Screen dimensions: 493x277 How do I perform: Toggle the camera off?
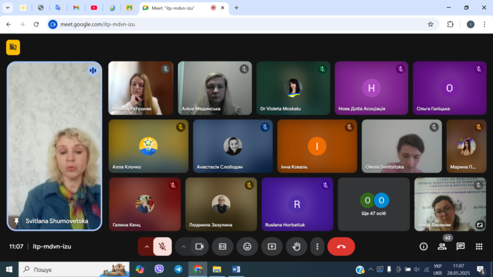200,246
